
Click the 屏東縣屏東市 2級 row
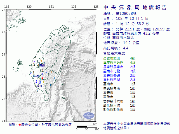[x=119, y=67]
